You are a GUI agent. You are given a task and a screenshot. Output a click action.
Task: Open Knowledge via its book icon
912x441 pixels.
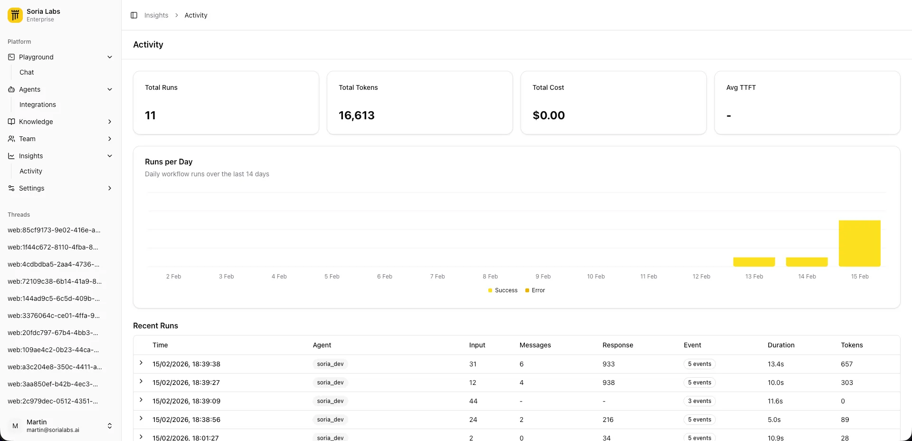11,122
